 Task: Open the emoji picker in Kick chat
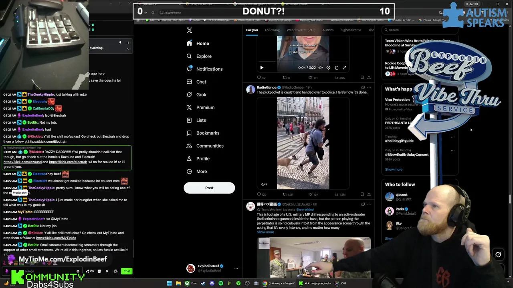pyautogui.click(x=78, y=271)
